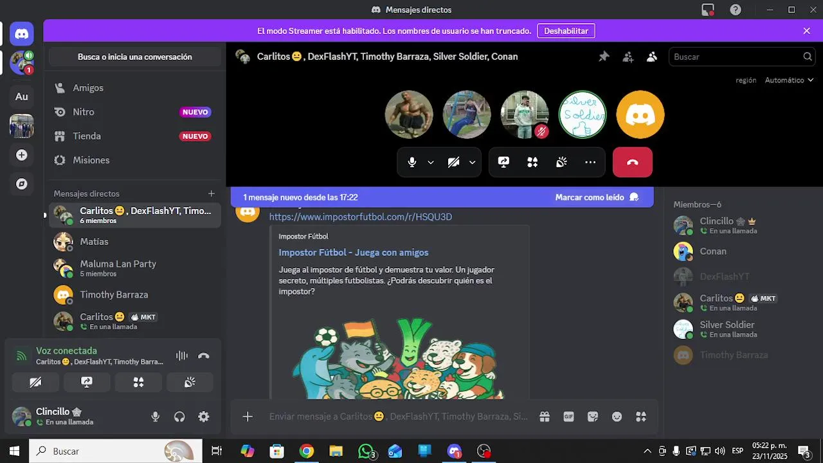
Task: Open Discord inbox icon in title bar
Action: pyautogui.click(x=708, y=10)
